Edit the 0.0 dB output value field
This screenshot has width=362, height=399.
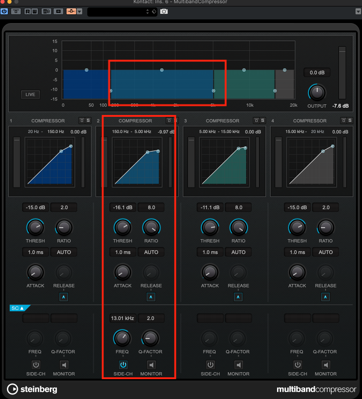pos(317,73)
